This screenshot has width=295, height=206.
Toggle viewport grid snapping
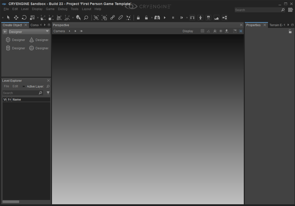202,31
